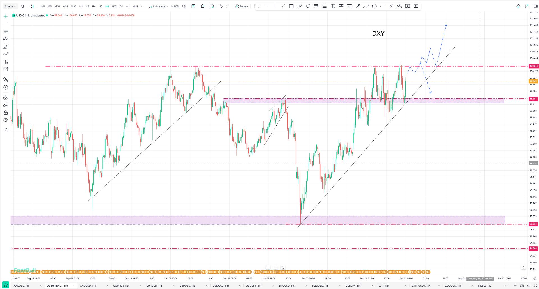The height and width of the screenshot is (289, 539).
Task: Expand more timeframes chevron after MN1
Action: click(x=141, y=6)
